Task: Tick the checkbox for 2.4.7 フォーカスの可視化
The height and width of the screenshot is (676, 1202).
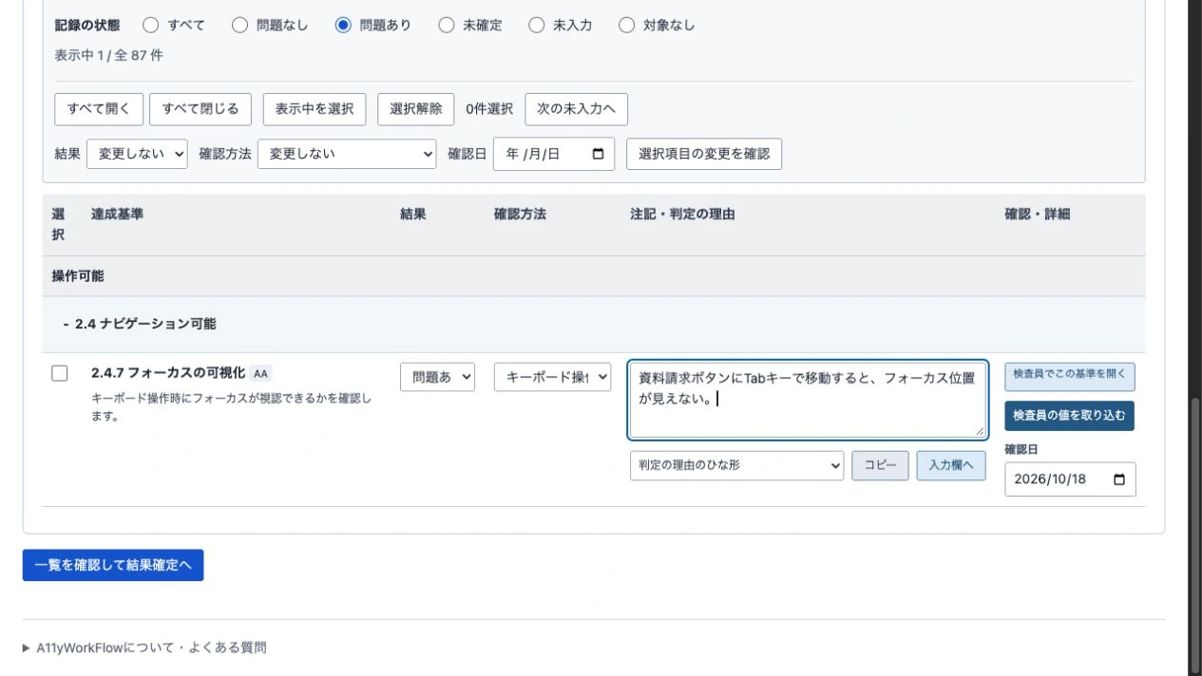Action: pyautogui.click(x=60, y=374)
